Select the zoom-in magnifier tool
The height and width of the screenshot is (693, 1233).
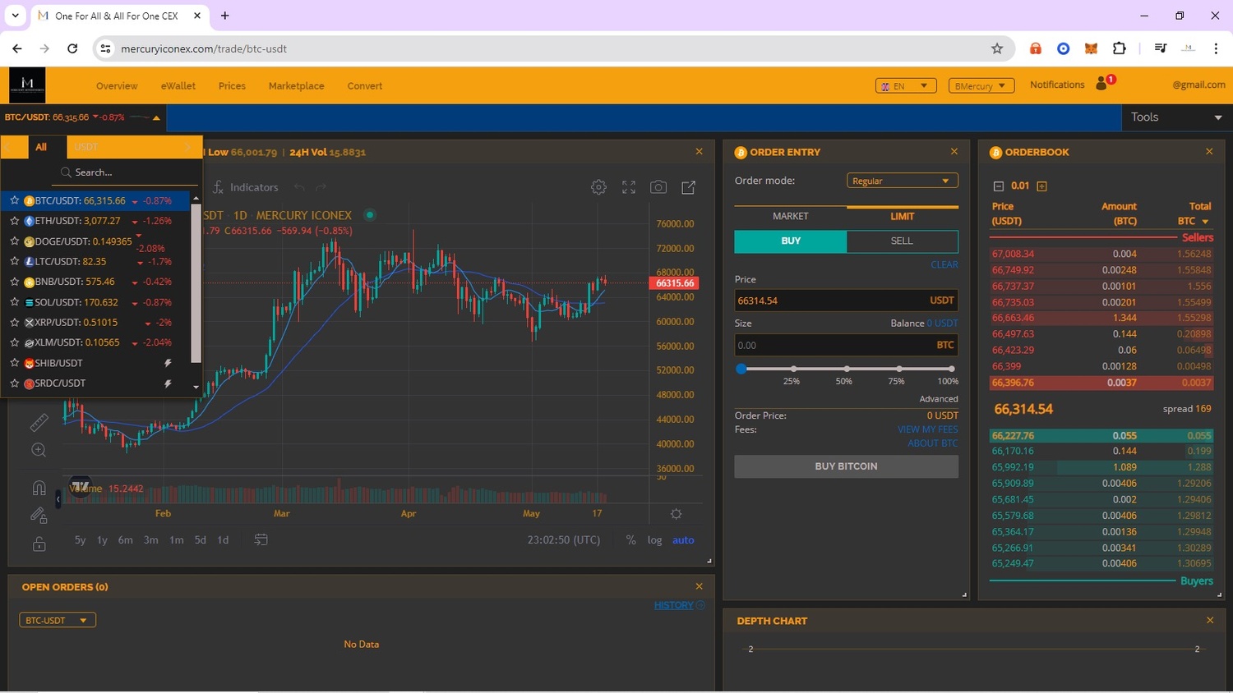pos(39,450)
